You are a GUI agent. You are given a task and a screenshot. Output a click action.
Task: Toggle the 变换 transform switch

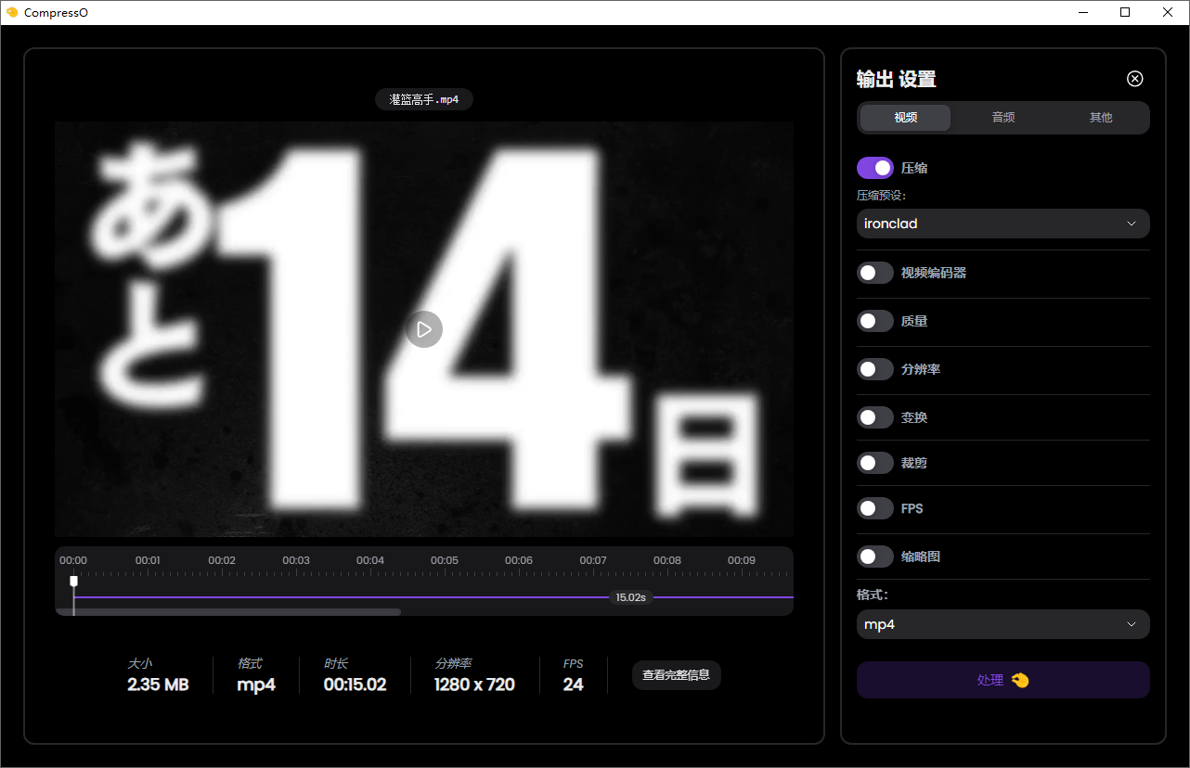[874, 417]
